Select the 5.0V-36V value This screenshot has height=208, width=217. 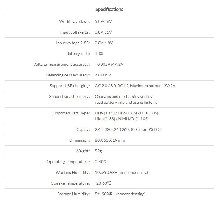pos(103,21)
